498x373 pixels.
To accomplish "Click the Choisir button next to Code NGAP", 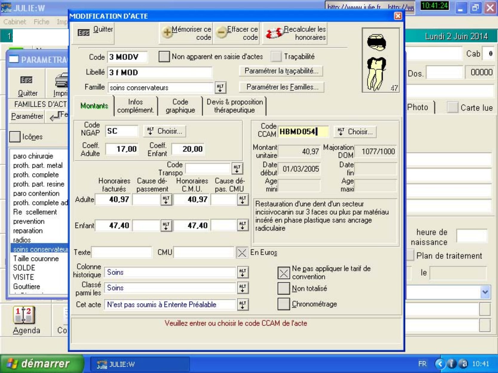I will pos(165,131).
